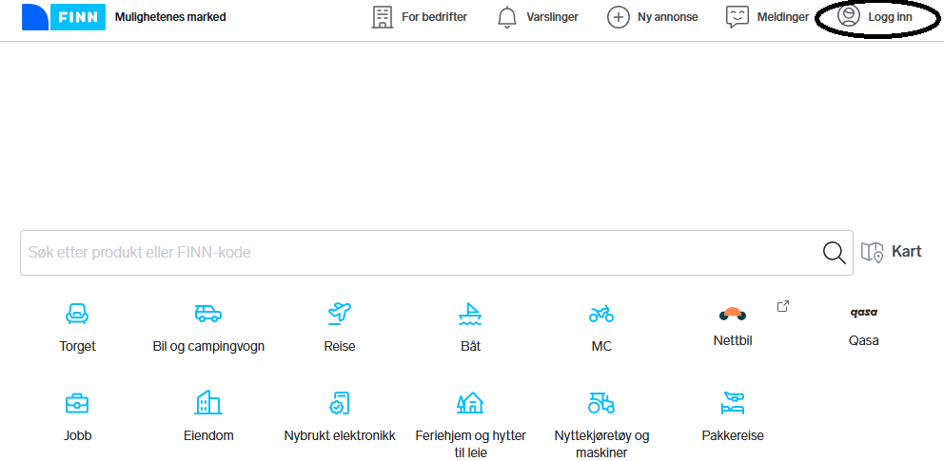Open the Torget armchair icon
Screen dimensions: 944x461
(77, 313)
